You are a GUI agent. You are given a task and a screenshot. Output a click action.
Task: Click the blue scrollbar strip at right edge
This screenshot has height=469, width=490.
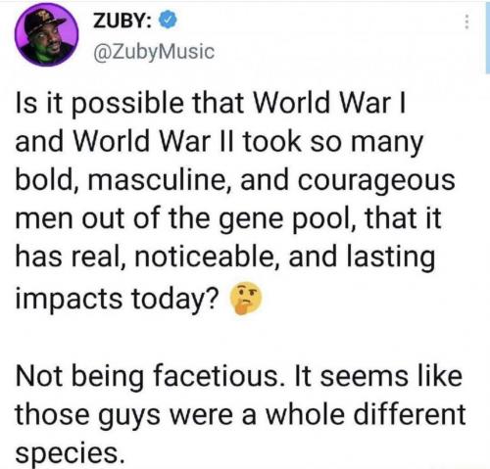click(487, 36)
